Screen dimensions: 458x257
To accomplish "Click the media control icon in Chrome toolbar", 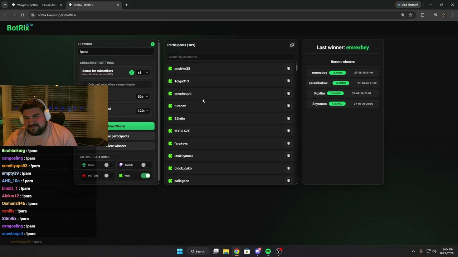I will pyautogui.click(x=435, y=15).
